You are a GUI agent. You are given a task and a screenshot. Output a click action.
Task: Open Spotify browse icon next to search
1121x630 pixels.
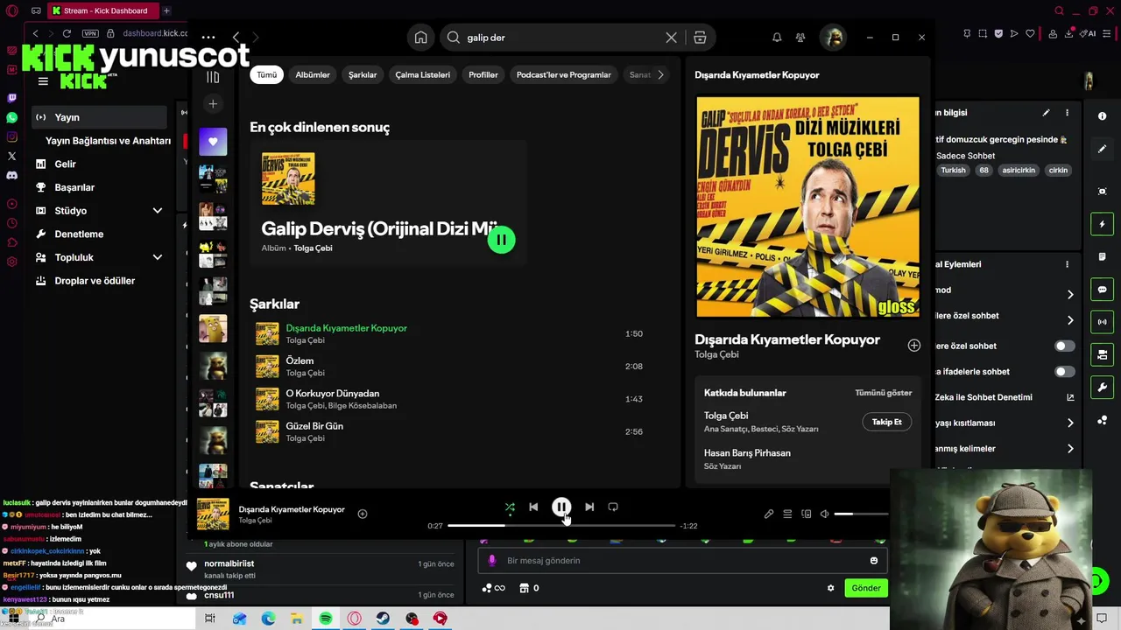[700, 38]
